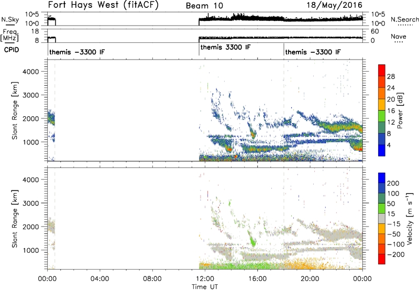The width and height of the screenshot is (419, 290).
Task: Click the "50" tick on Velocity color bar
Action: (391, 204)
